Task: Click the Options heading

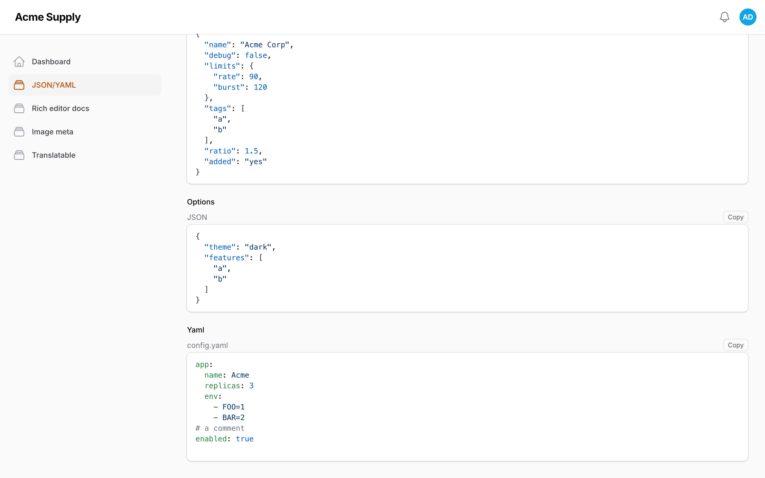Action: pyautogui.click(x=201, y=202)
